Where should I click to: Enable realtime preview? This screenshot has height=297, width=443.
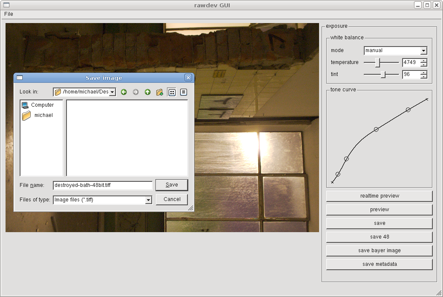pos(379,196)
